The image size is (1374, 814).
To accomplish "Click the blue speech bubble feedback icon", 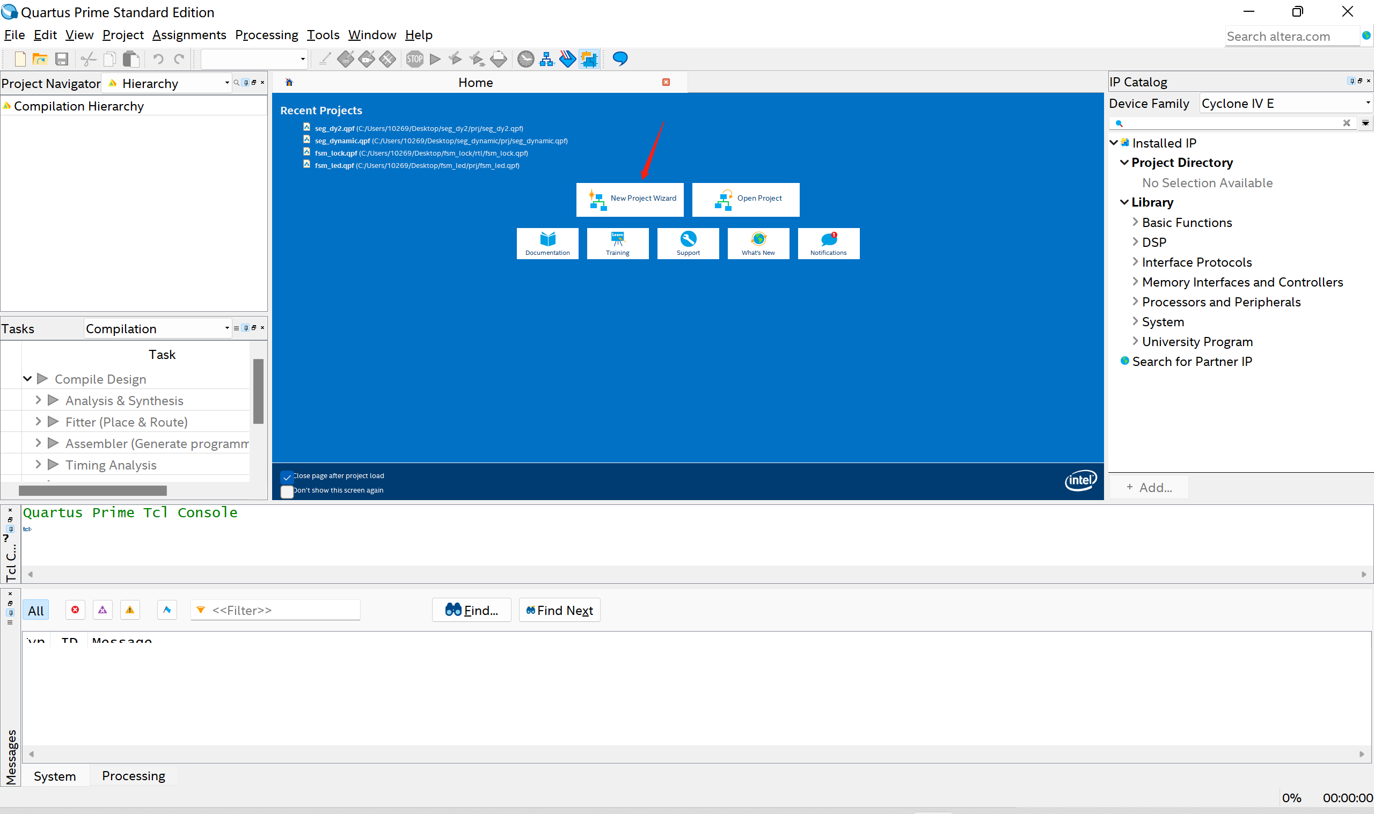I will [x=620, y=58].
